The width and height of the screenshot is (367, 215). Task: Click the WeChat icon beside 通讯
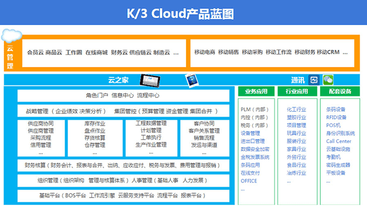[328, 80]
